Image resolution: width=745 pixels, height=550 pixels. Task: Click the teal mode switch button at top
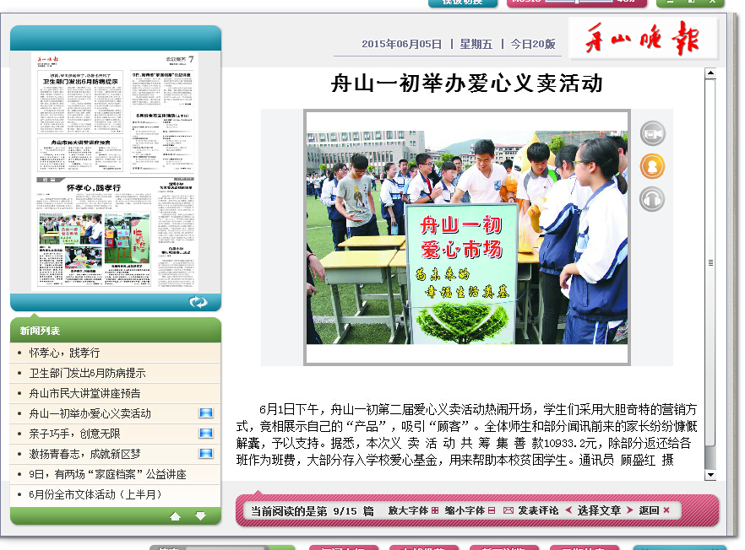tap(462, 3)
